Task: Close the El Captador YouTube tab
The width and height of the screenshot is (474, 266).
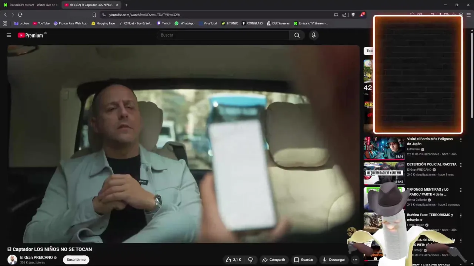Action: click(x=117, y=5)
